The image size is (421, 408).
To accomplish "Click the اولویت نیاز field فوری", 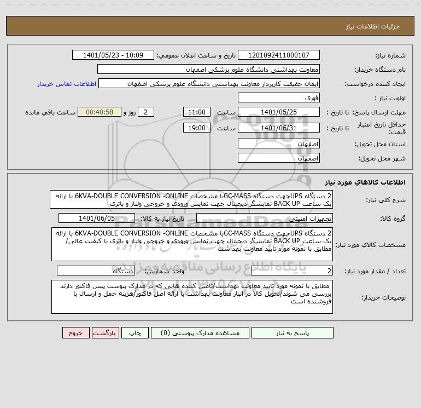I will (x=279, y=97).
